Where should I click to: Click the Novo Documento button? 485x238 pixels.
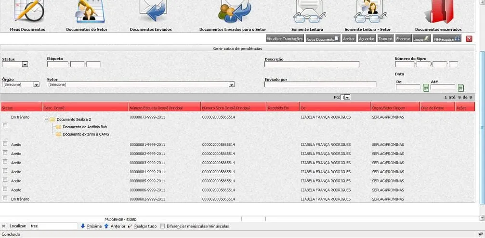click(323, 39)
